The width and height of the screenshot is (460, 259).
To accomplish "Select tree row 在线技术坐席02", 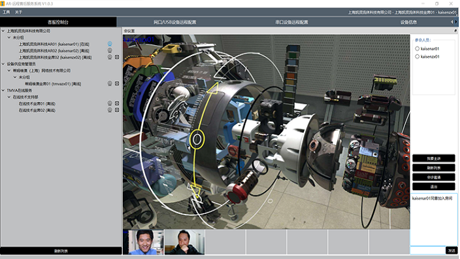I will coord(37,110).
